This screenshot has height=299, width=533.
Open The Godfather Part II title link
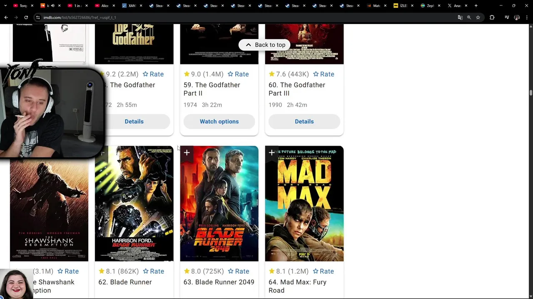pos(212,89)
